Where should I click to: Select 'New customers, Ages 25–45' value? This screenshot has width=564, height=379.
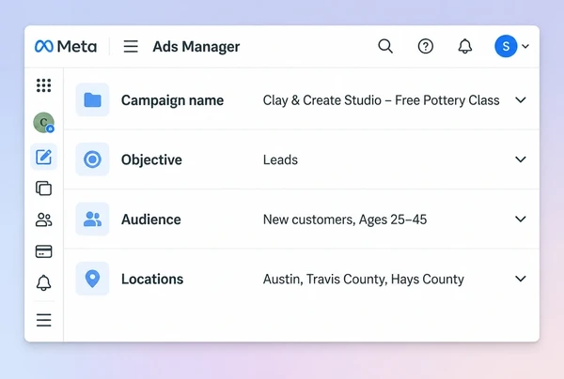345,220
